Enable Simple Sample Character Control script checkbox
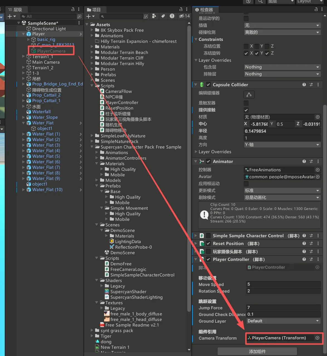 [208, 236]
